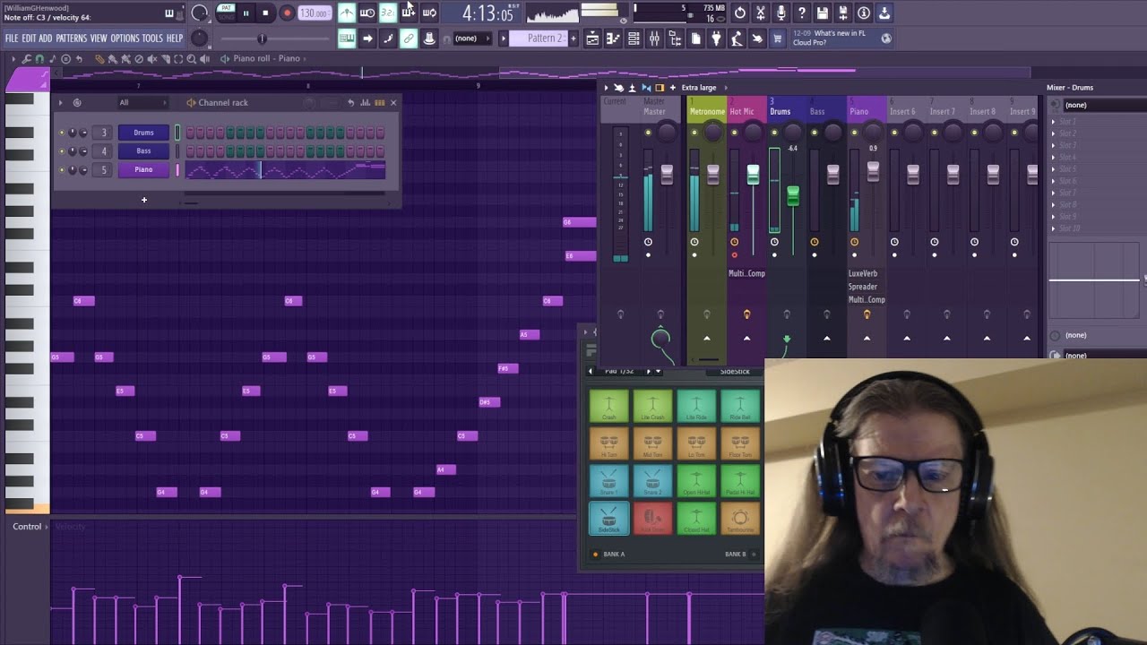Screen dimensions: 1147x645
Task: Open the OPTIONS menu
Action: tap(125, 39)
